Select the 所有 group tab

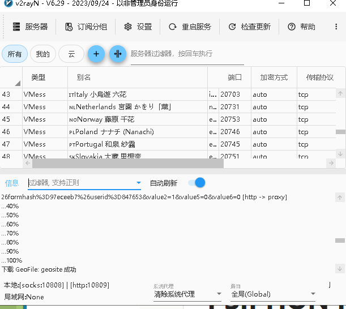click(15, 54)
